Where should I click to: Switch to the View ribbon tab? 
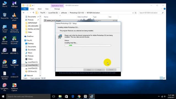tap(47, 9)
